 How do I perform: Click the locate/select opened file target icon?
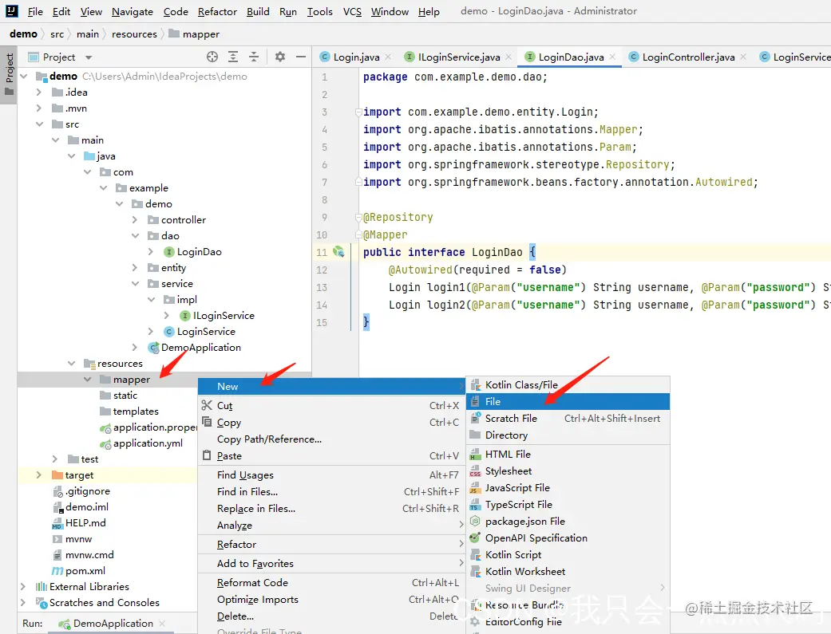coord(212,57)
